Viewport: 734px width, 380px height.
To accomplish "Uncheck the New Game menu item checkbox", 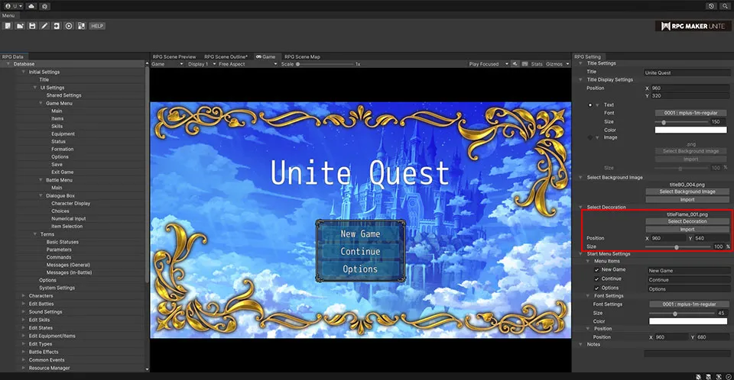I will [x=596, y=269].
